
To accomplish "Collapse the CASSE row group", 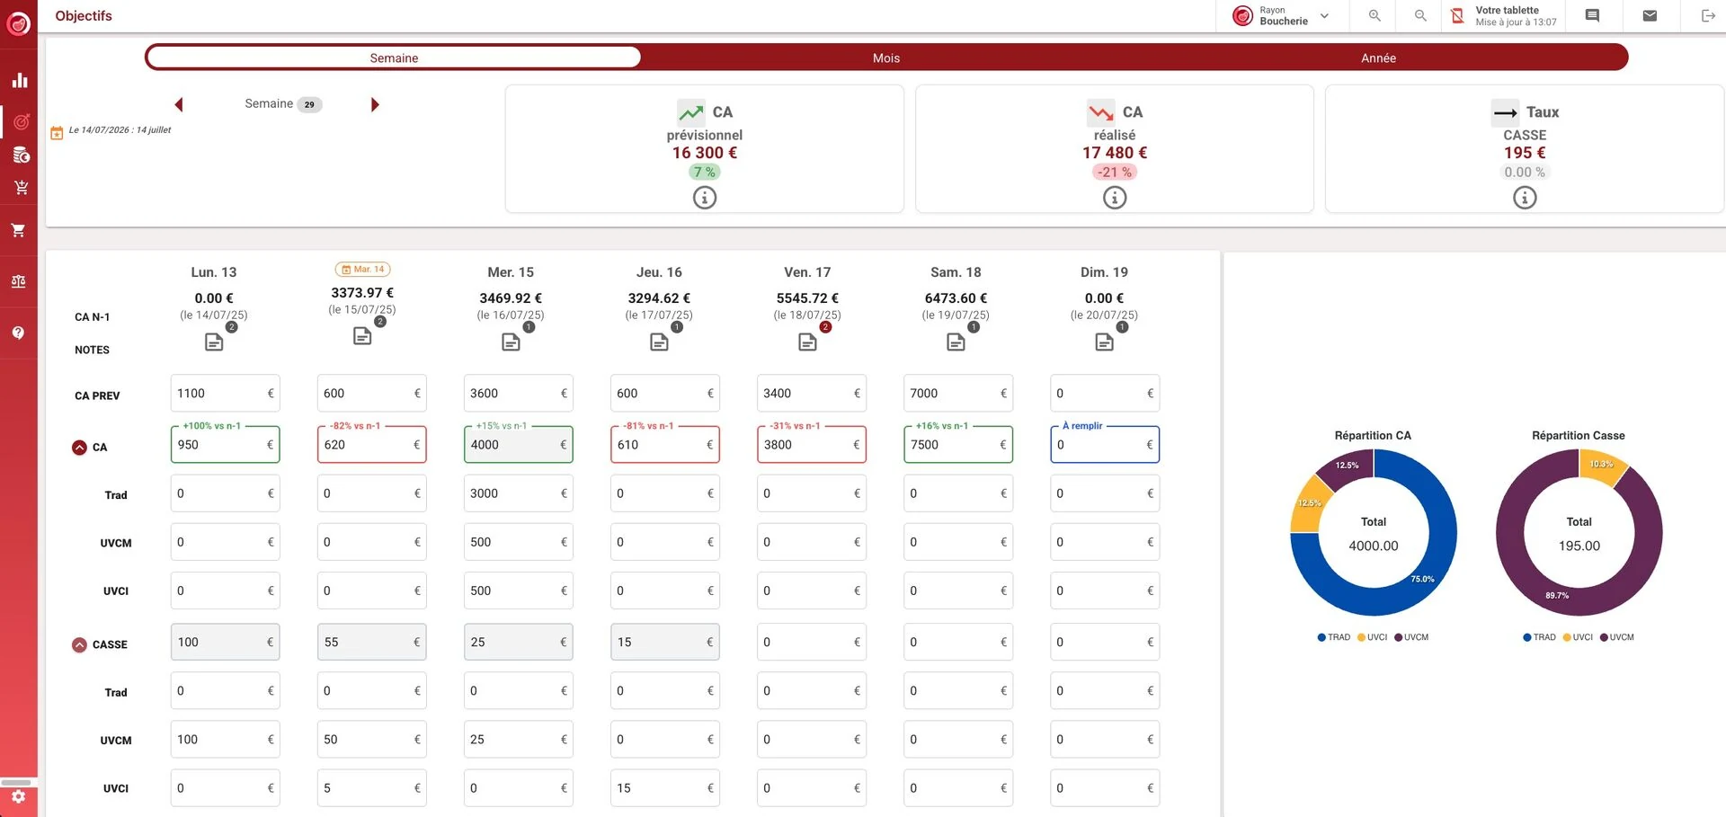I will (x=79, y=644).
